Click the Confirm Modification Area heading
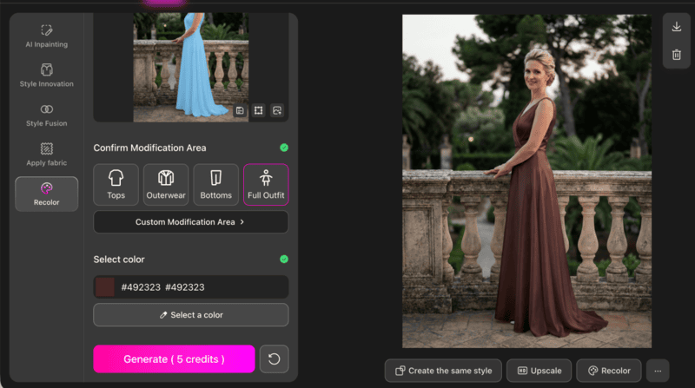The height and width of the screenshot is (388, 695). (149, 148)
